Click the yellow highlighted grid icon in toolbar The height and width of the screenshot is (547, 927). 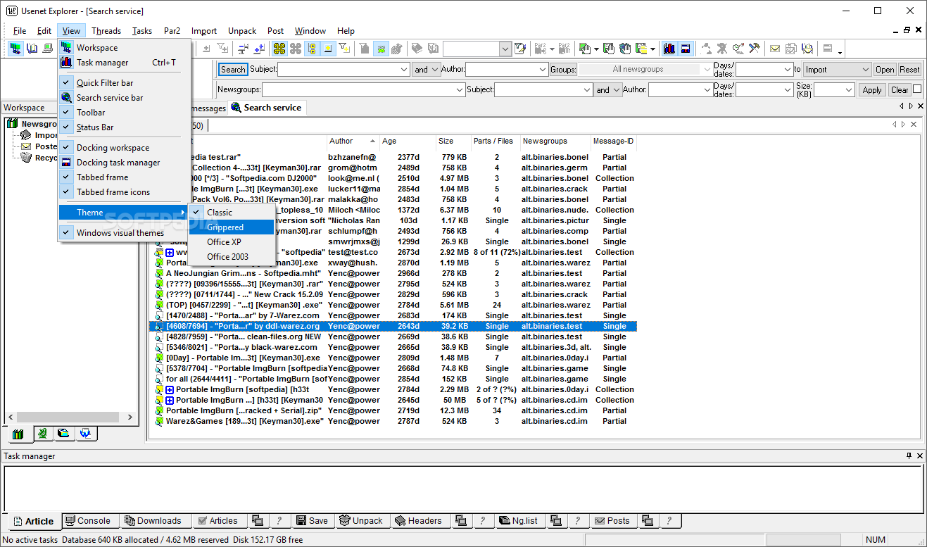(279, 49)
